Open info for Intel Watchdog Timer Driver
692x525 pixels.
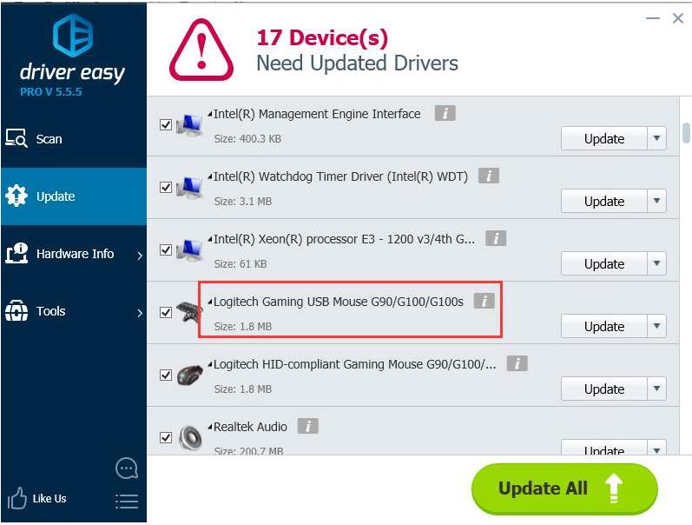[488, 176]
